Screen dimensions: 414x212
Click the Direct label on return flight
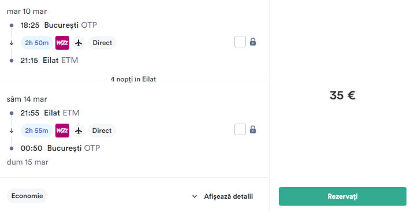pos(102,131)
